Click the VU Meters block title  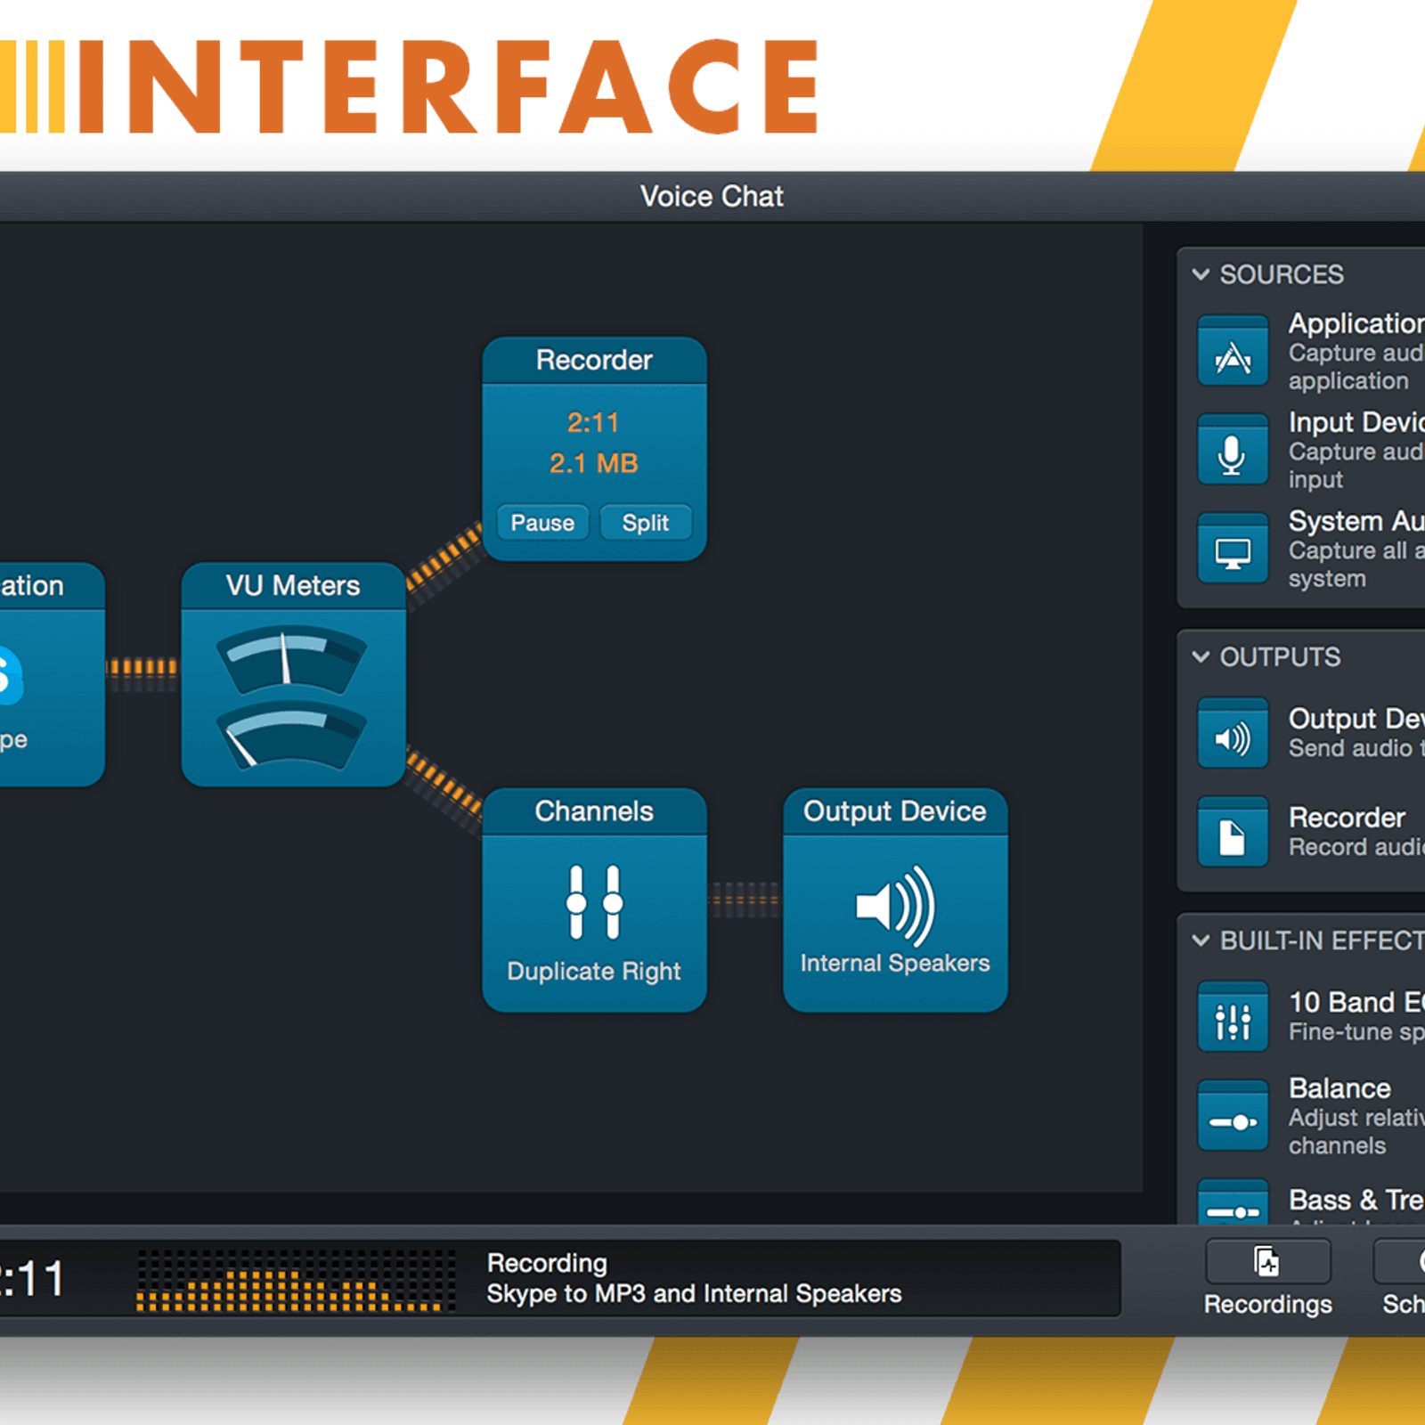pyautogui.click(x=293, y=585)
